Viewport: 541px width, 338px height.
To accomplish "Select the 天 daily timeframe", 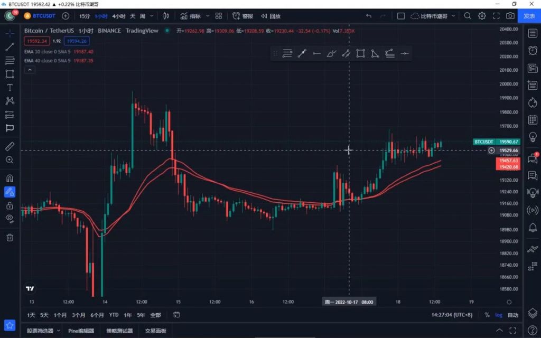I will [x=133, y=16].
